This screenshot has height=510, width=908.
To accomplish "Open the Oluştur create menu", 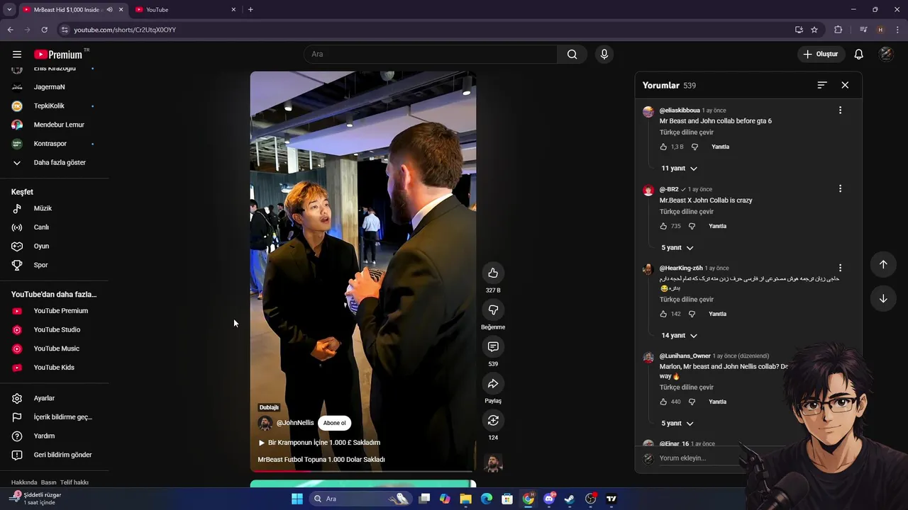I will click(821, 55).
